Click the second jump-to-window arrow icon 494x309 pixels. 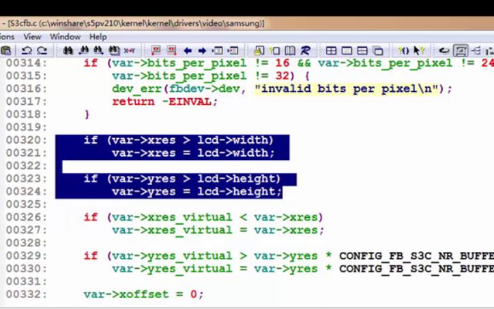point(233,50)
